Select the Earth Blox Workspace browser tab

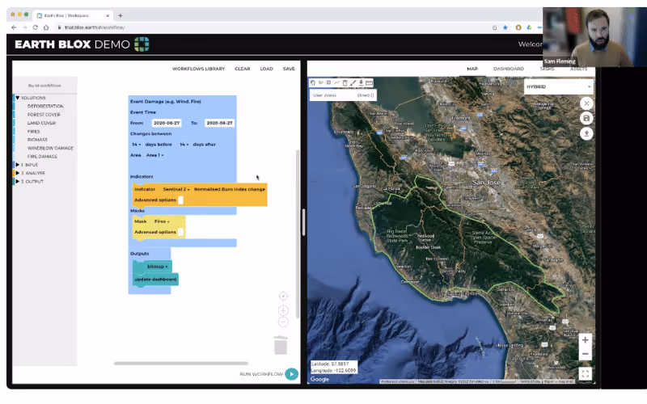pyautogui.click(x=73, y=15)
